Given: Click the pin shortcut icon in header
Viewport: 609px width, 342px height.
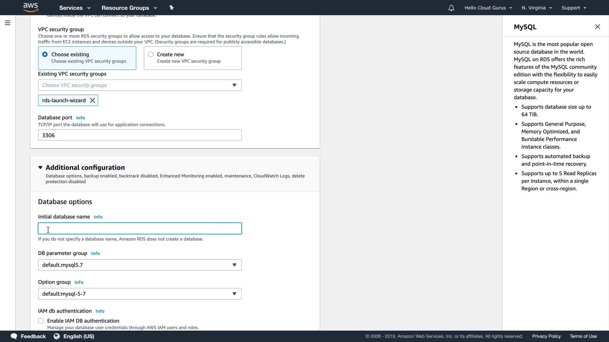Looking at the screenshot, I should point(171,8).
